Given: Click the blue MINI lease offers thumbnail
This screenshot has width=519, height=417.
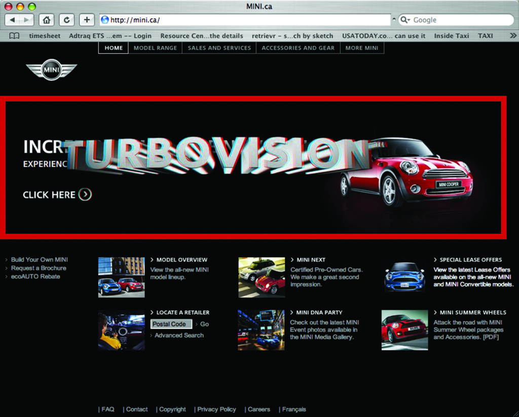Looking at the screenshot, I should tap(404, 277).
